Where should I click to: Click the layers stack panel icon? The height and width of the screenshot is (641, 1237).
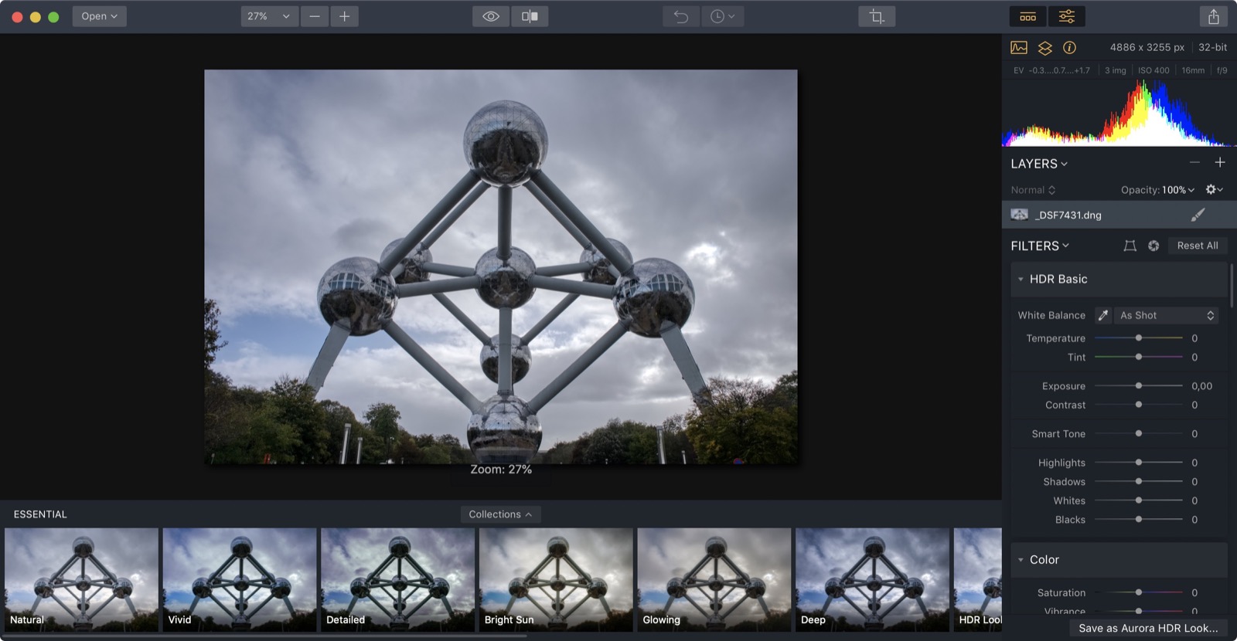[x=1044, y=48]
